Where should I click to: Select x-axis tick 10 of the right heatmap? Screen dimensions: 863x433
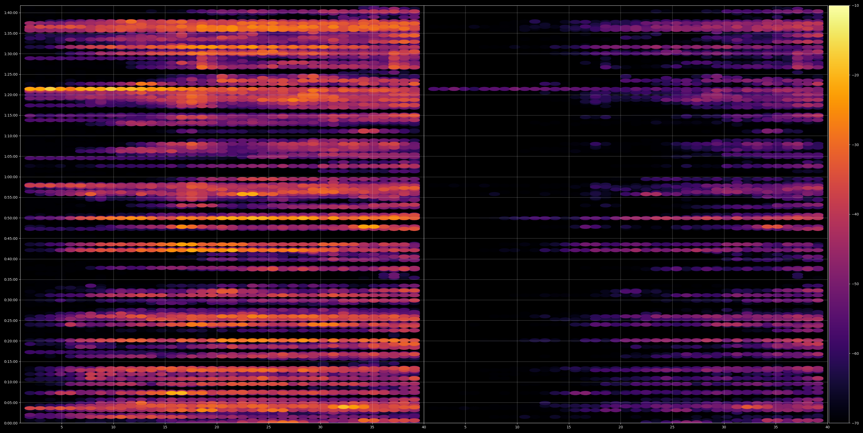517,427
